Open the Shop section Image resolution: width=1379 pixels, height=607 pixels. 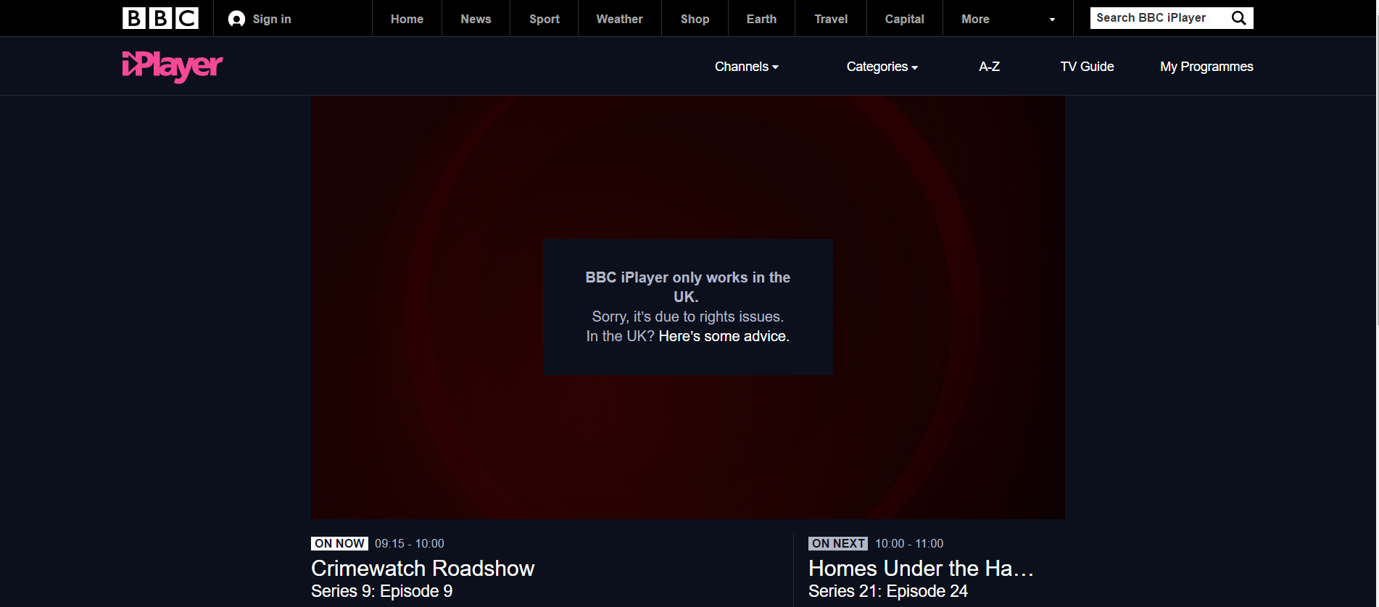click(x=695, y=19)
